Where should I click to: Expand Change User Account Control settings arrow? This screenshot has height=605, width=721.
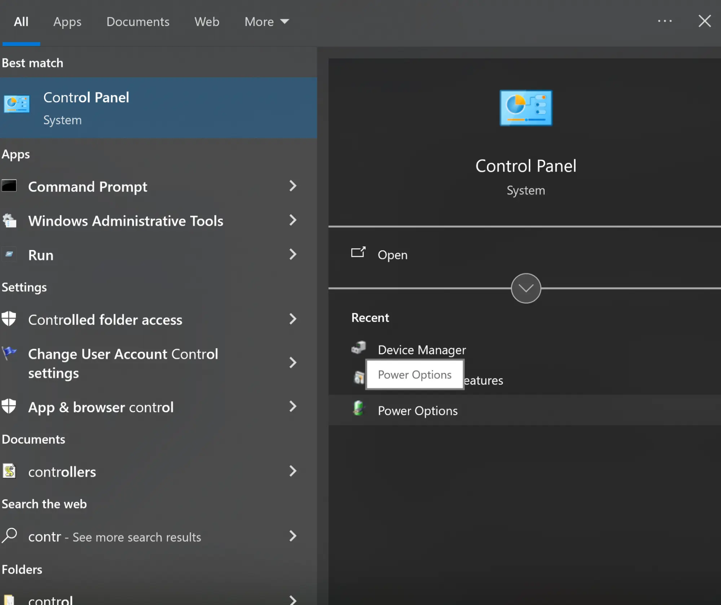tap(293, 363)
